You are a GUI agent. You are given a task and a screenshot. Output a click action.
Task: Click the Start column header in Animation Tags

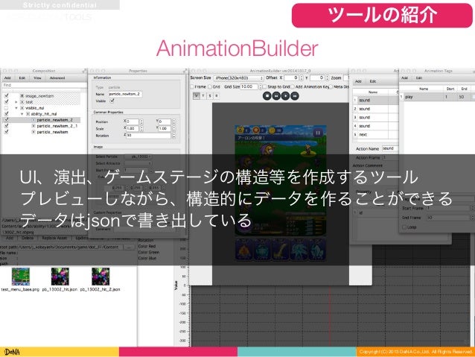coord(450,89)
